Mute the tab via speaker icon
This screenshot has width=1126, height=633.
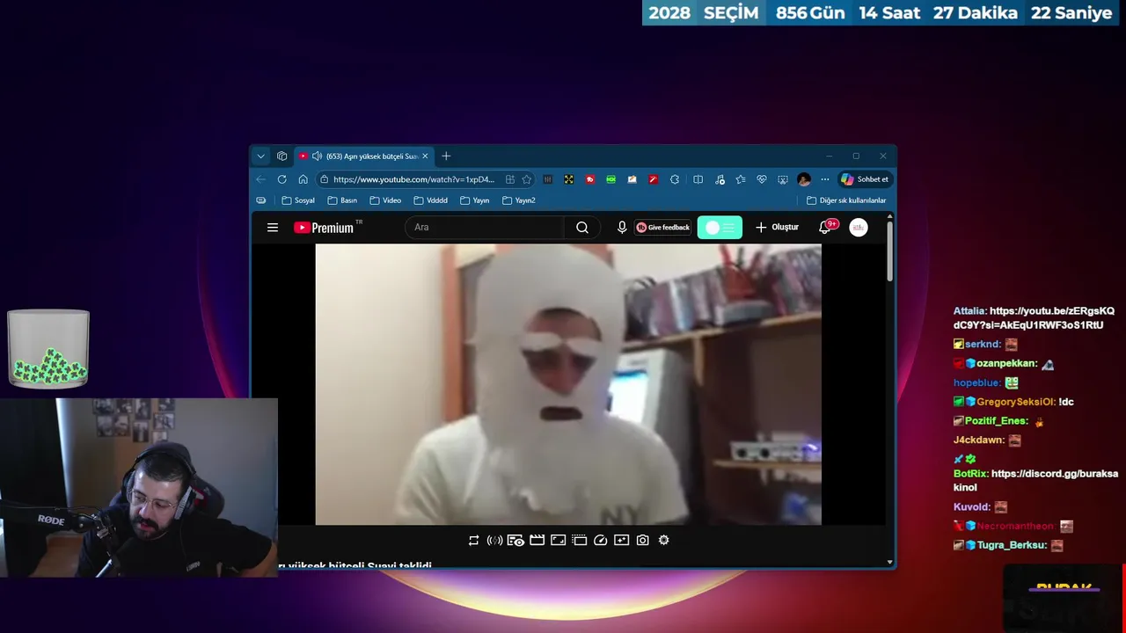coord(317,156)
